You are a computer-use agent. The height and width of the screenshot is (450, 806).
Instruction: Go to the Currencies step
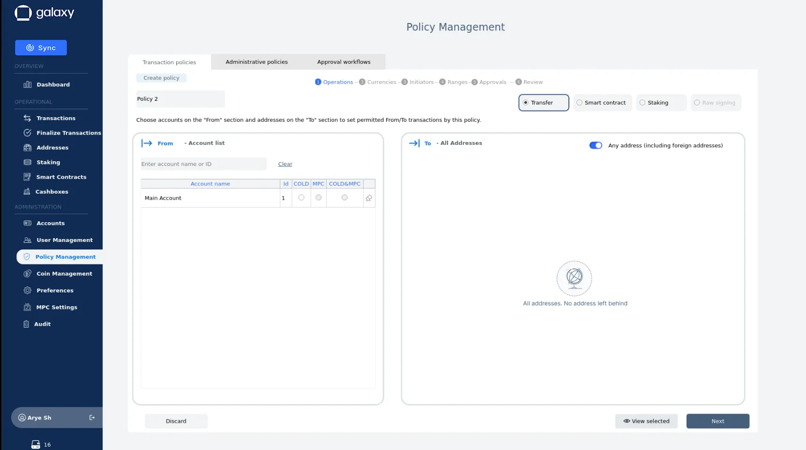[x=378, y=82]
